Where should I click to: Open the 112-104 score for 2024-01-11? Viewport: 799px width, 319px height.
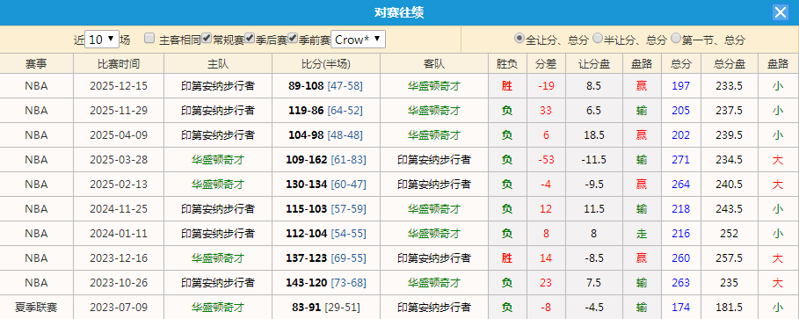306,234
